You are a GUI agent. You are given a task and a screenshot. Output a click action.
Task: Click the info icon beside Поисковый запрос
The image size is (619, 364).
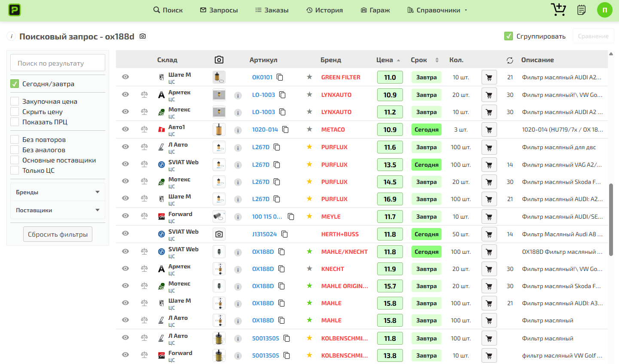[x=11, y=36]
